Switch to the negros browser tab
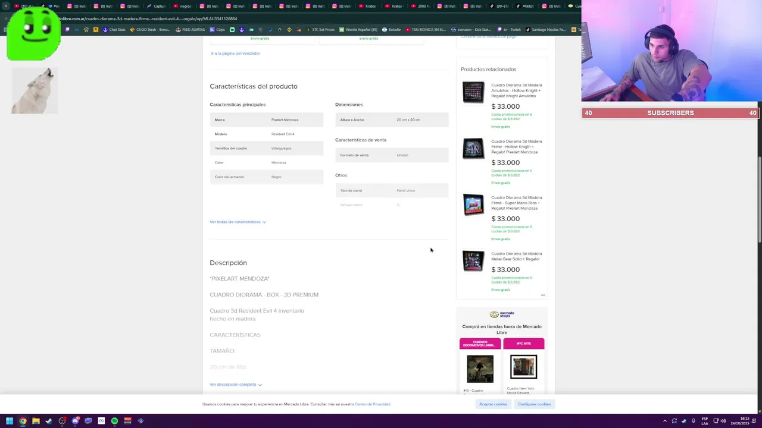762x428 pixels. point(182,6)
